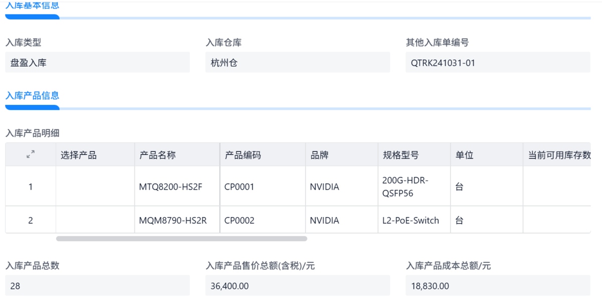This screenshot has width=602, height=306.
Task: Click the 200G-HDR-QSFP56 specification cell
Action: (405, 187)
